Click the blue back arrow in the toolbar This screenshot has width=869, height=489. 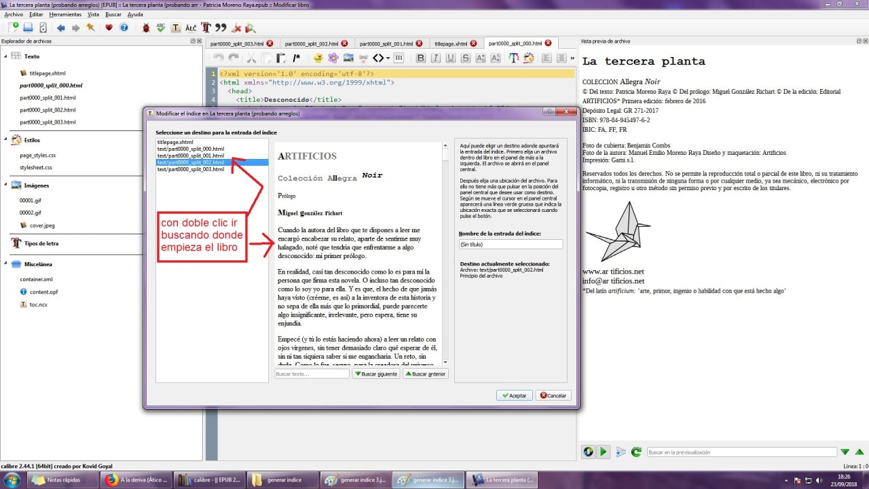coord(61,28)
